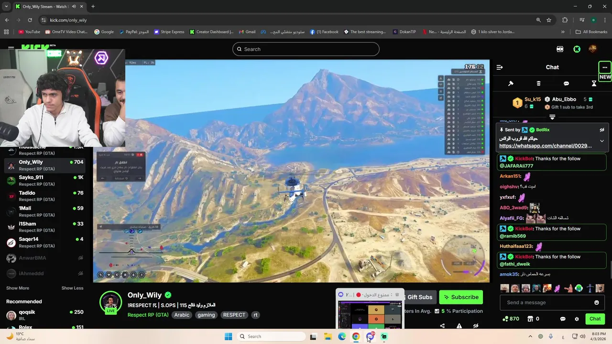Viewport: 612px width, 344px height.
Task: Click the Kick search box
Action: click(x=306, y=49)
